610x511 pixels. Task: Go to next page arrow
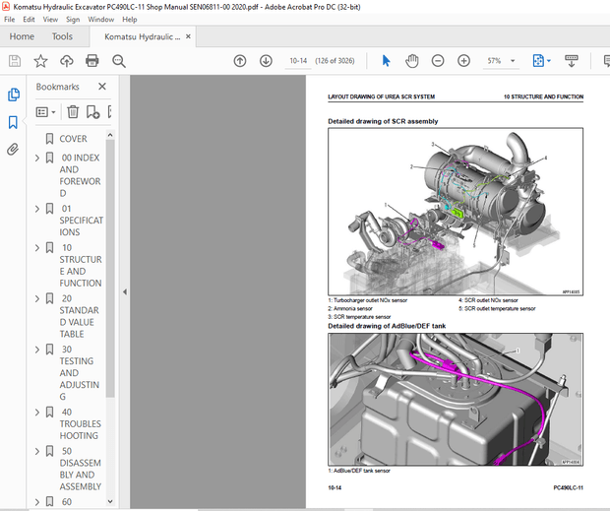[266, 61]
